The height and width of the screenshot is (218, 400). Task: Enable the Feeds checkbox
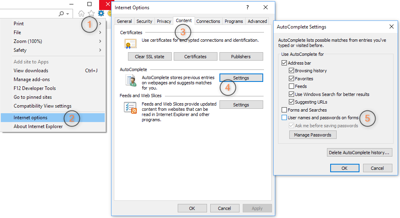291,86
